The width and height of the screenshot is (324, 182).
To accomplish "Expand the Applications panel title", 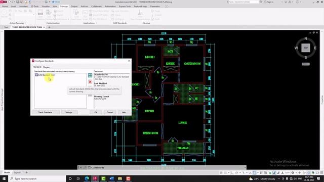I will pyautogui.click(x=90, y=23).
